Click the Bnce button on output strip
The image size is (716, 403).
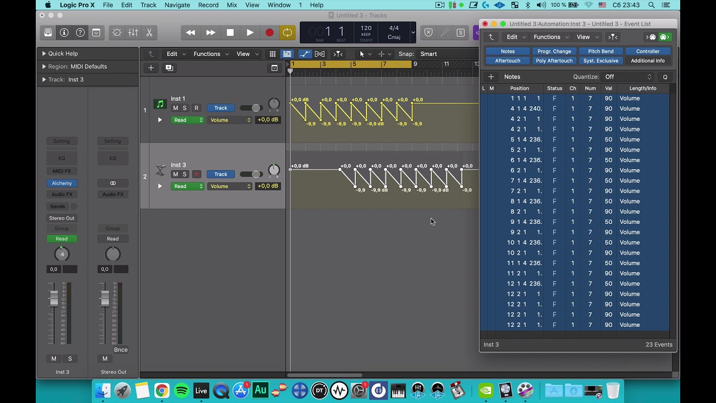coord(121,350)
